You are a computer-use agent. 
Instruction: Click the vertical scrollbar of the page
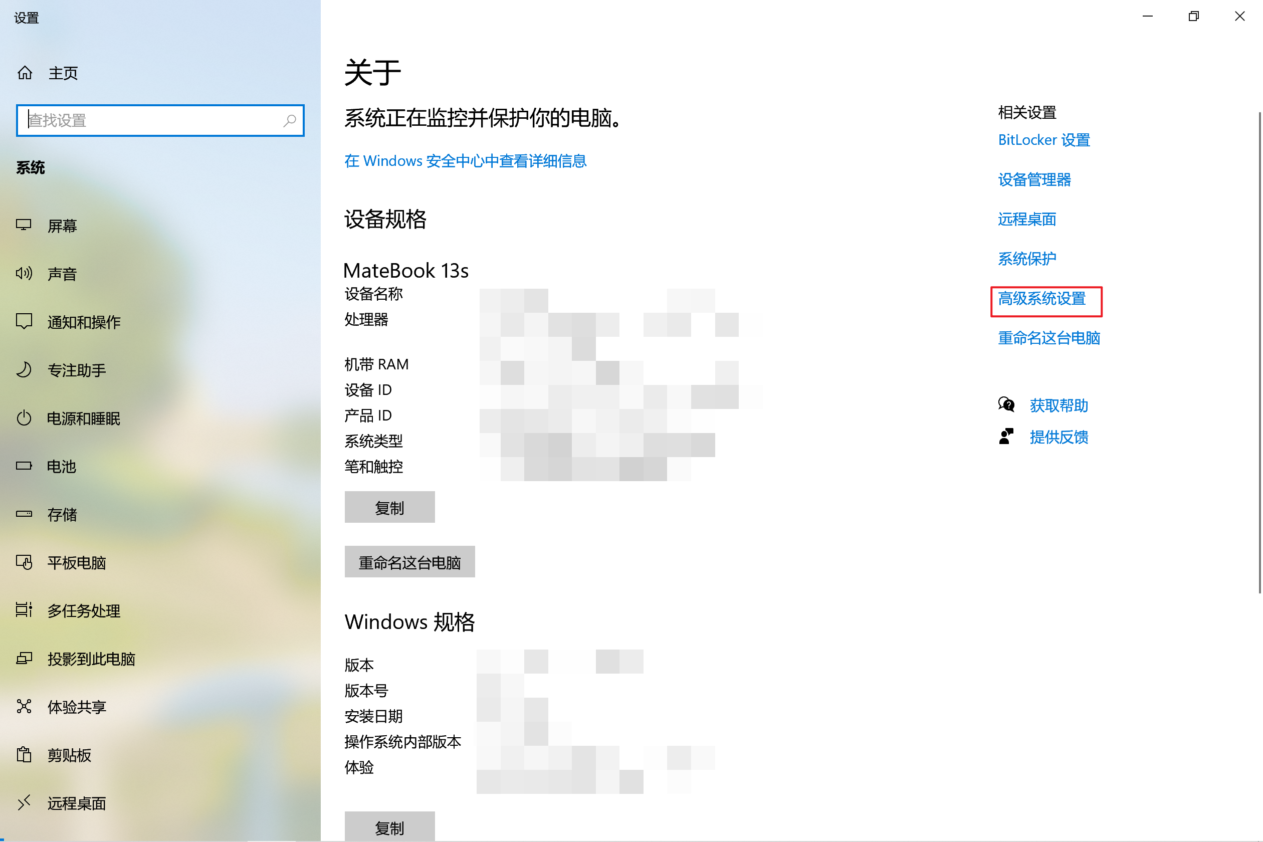[1259, 352]
